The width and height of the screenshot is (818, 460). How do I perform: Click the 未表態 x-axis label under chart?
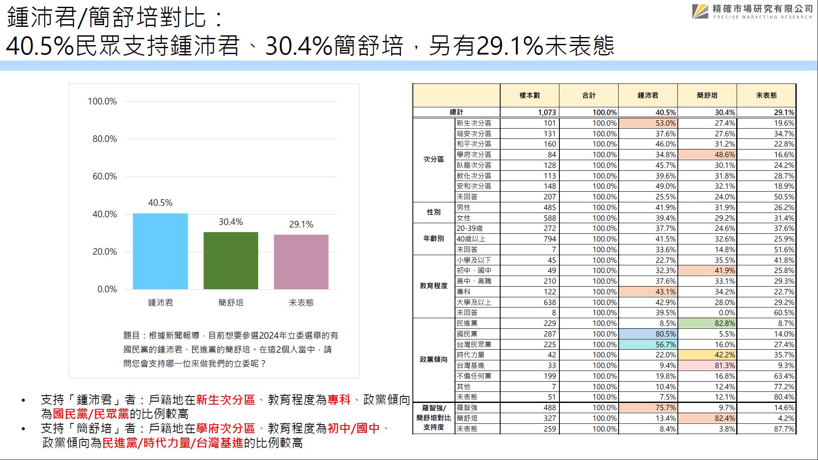301,302
